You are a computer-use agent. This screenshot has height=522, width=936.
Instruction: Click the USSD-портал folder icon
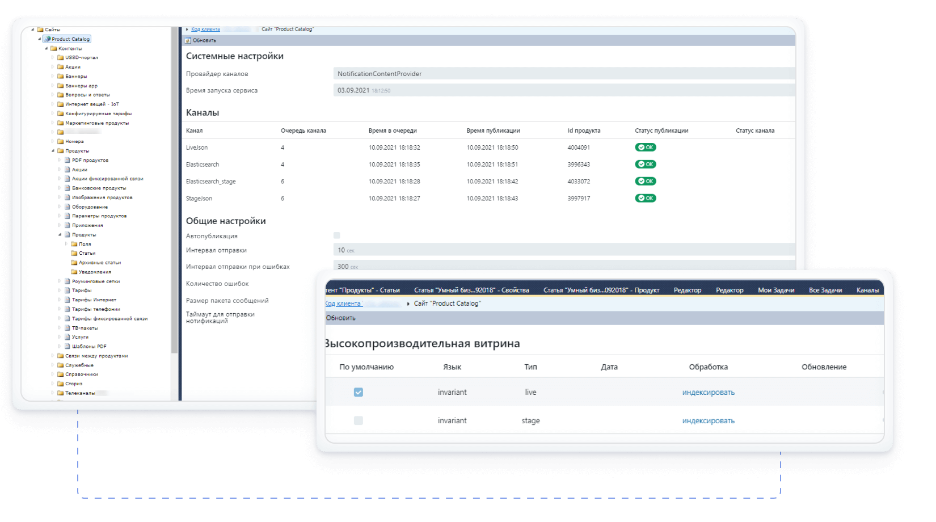(x=60, y=57)
